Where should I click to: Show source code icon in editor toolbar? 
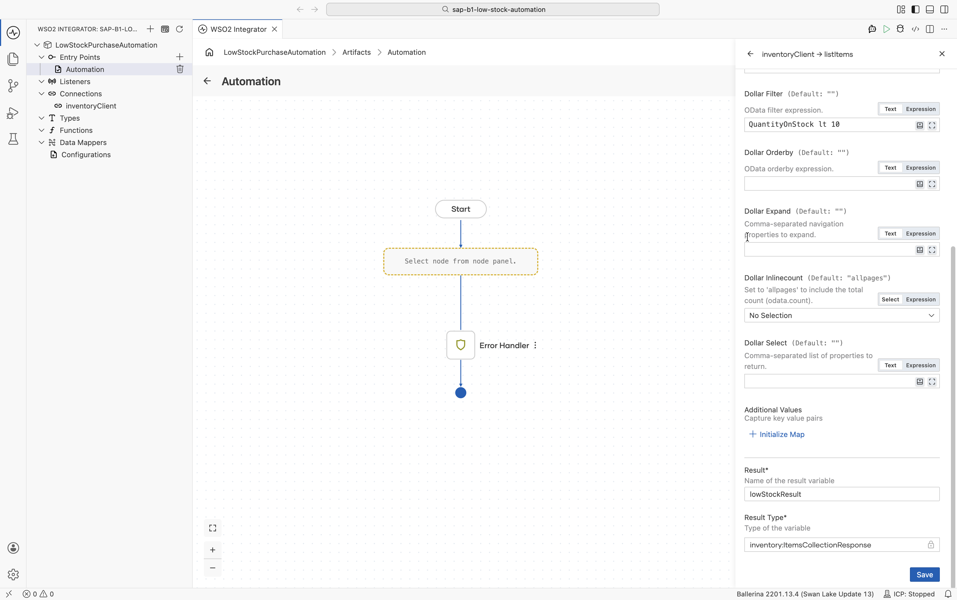(915, 29)
